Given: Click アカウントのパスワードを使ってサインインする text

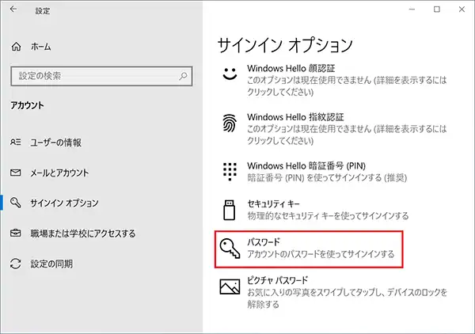Looking at the screenshot, I should click(x=321, y=254).
